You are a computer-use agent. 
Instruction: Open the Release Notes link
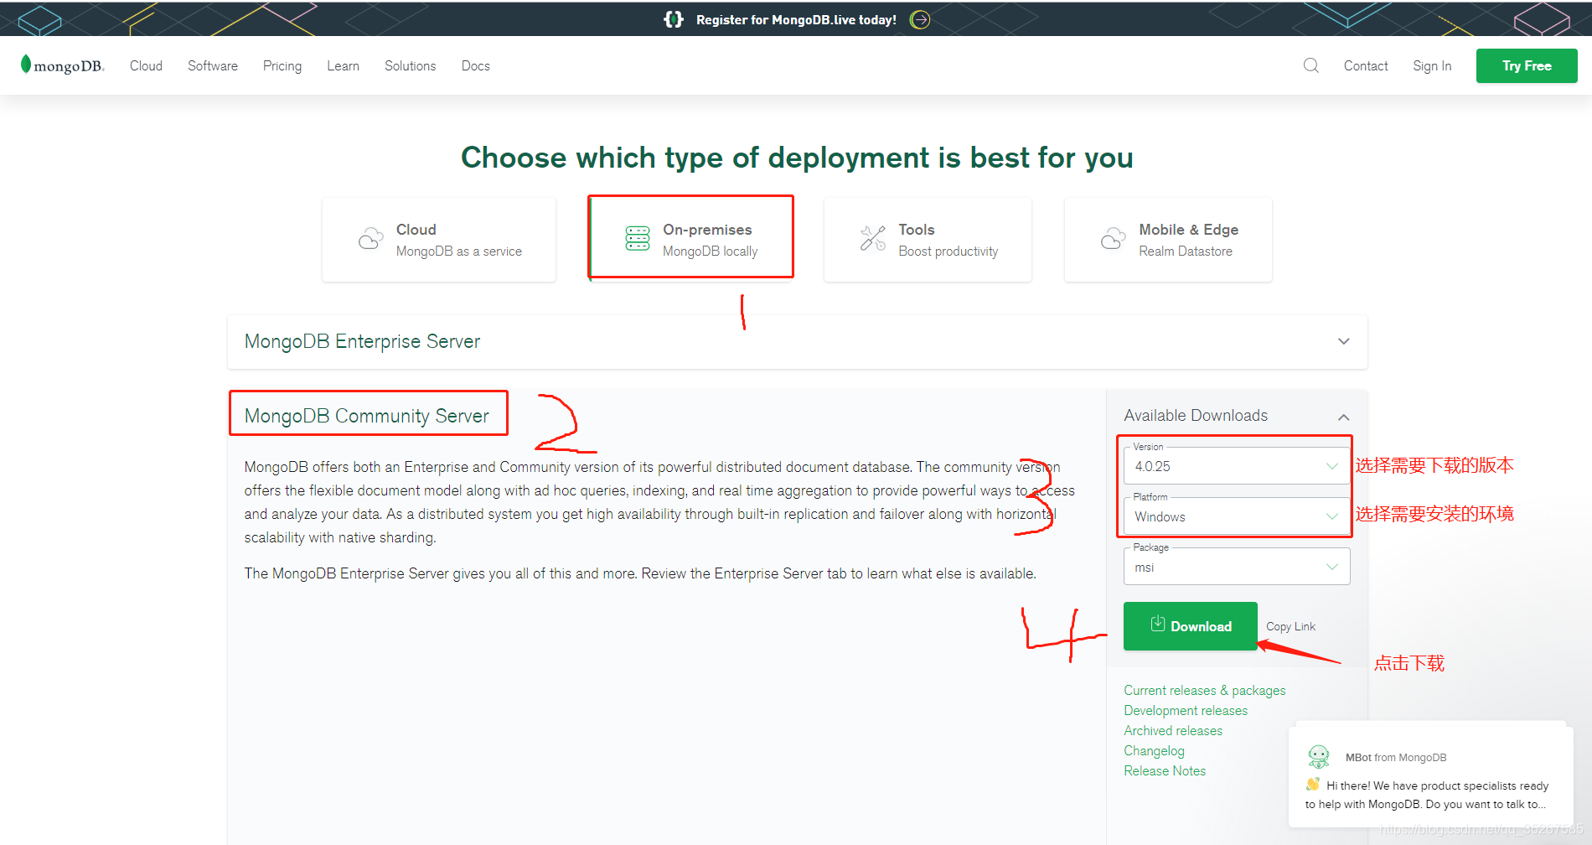click(1165, 770)
